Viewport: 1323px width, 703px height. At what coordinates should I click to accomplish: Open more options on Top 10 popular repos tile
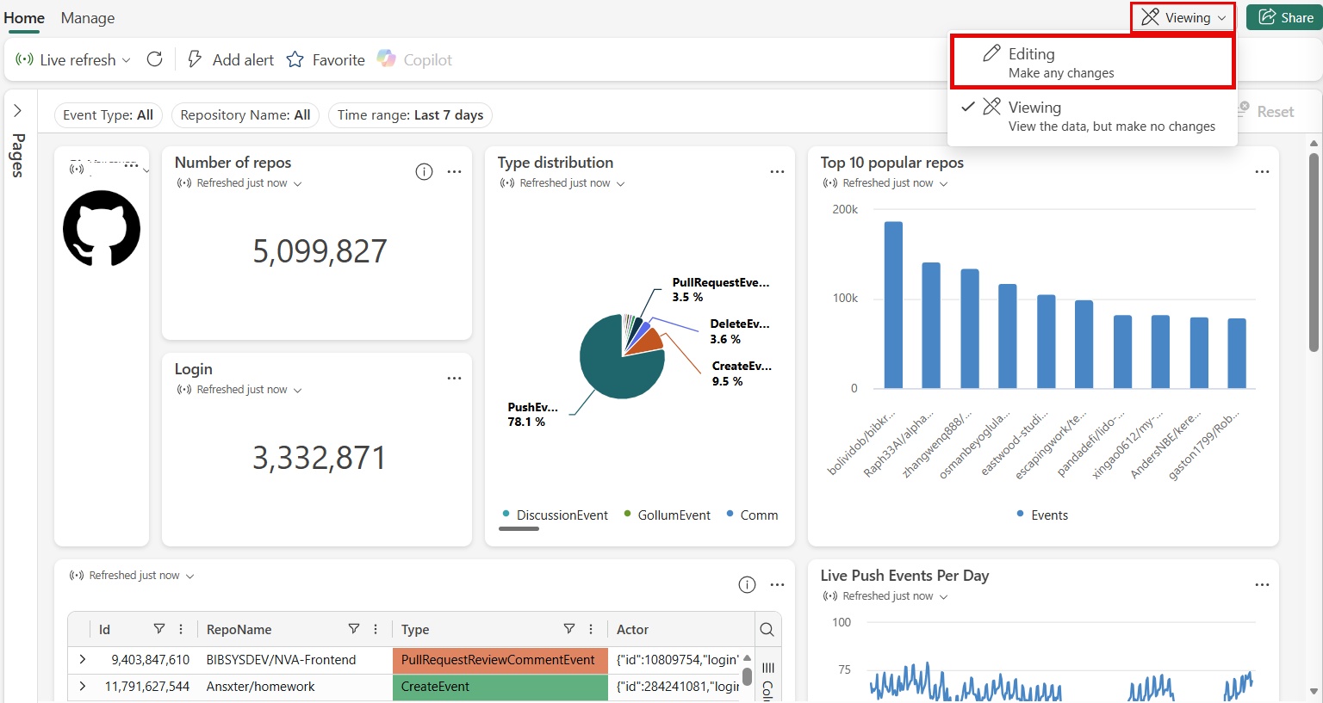[1262, 172]
